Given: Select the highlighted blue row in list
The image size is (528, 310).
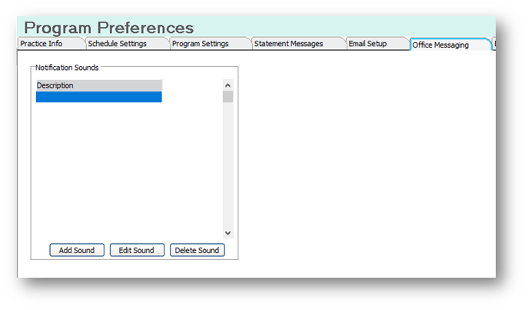Looking at the screenshot, I should (98, 97).
